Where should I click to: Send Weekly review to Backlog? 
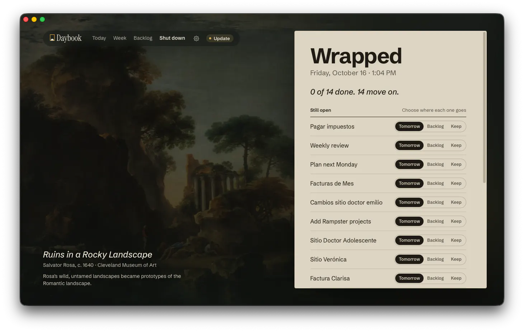point(435,145)
